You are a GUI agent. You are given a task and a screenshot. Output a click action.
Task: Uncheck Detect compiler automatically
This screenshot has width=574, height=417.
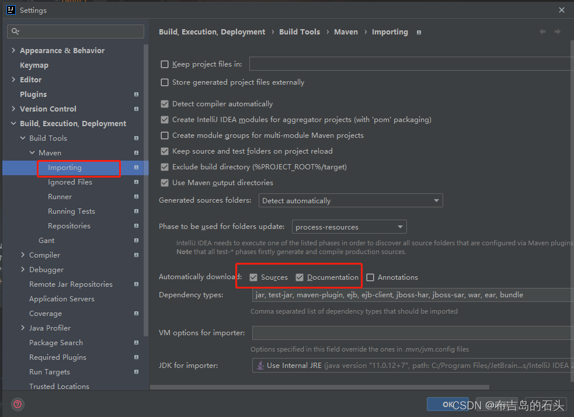coord(165,104)
